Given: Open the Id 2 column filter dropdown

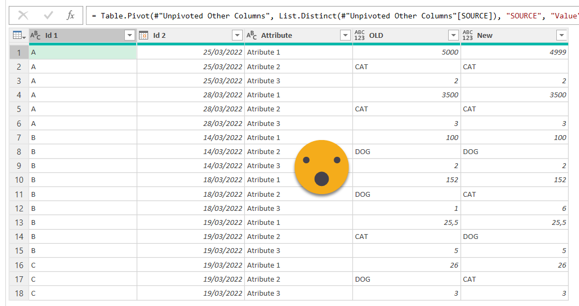Looking at the screenshot, I should 237,36.
